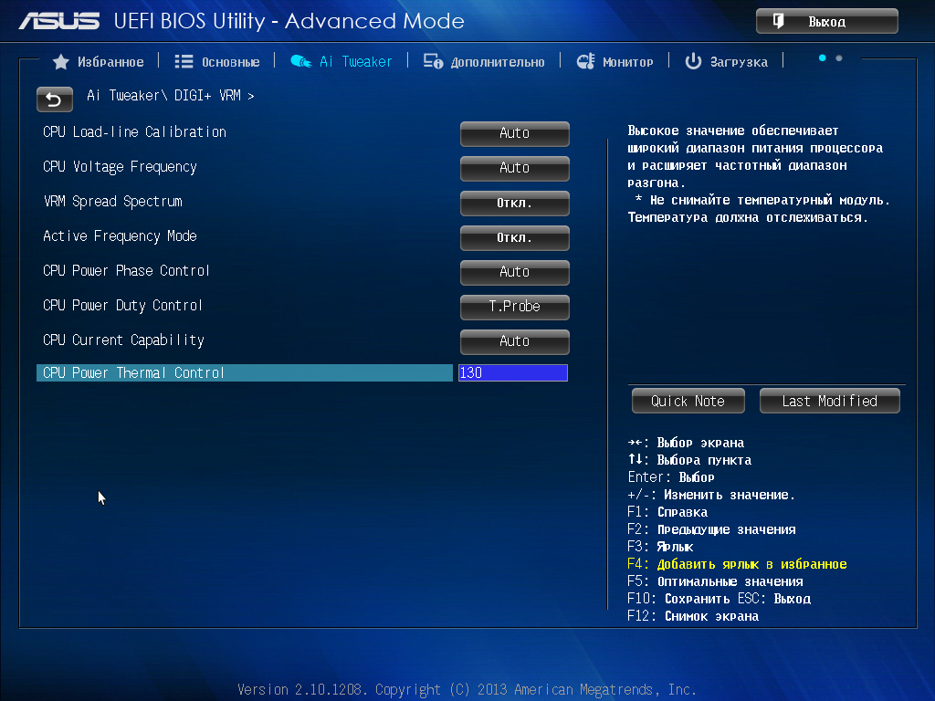
Task: Click the F12 Снимок экрана hint
Action: [693, 616]
